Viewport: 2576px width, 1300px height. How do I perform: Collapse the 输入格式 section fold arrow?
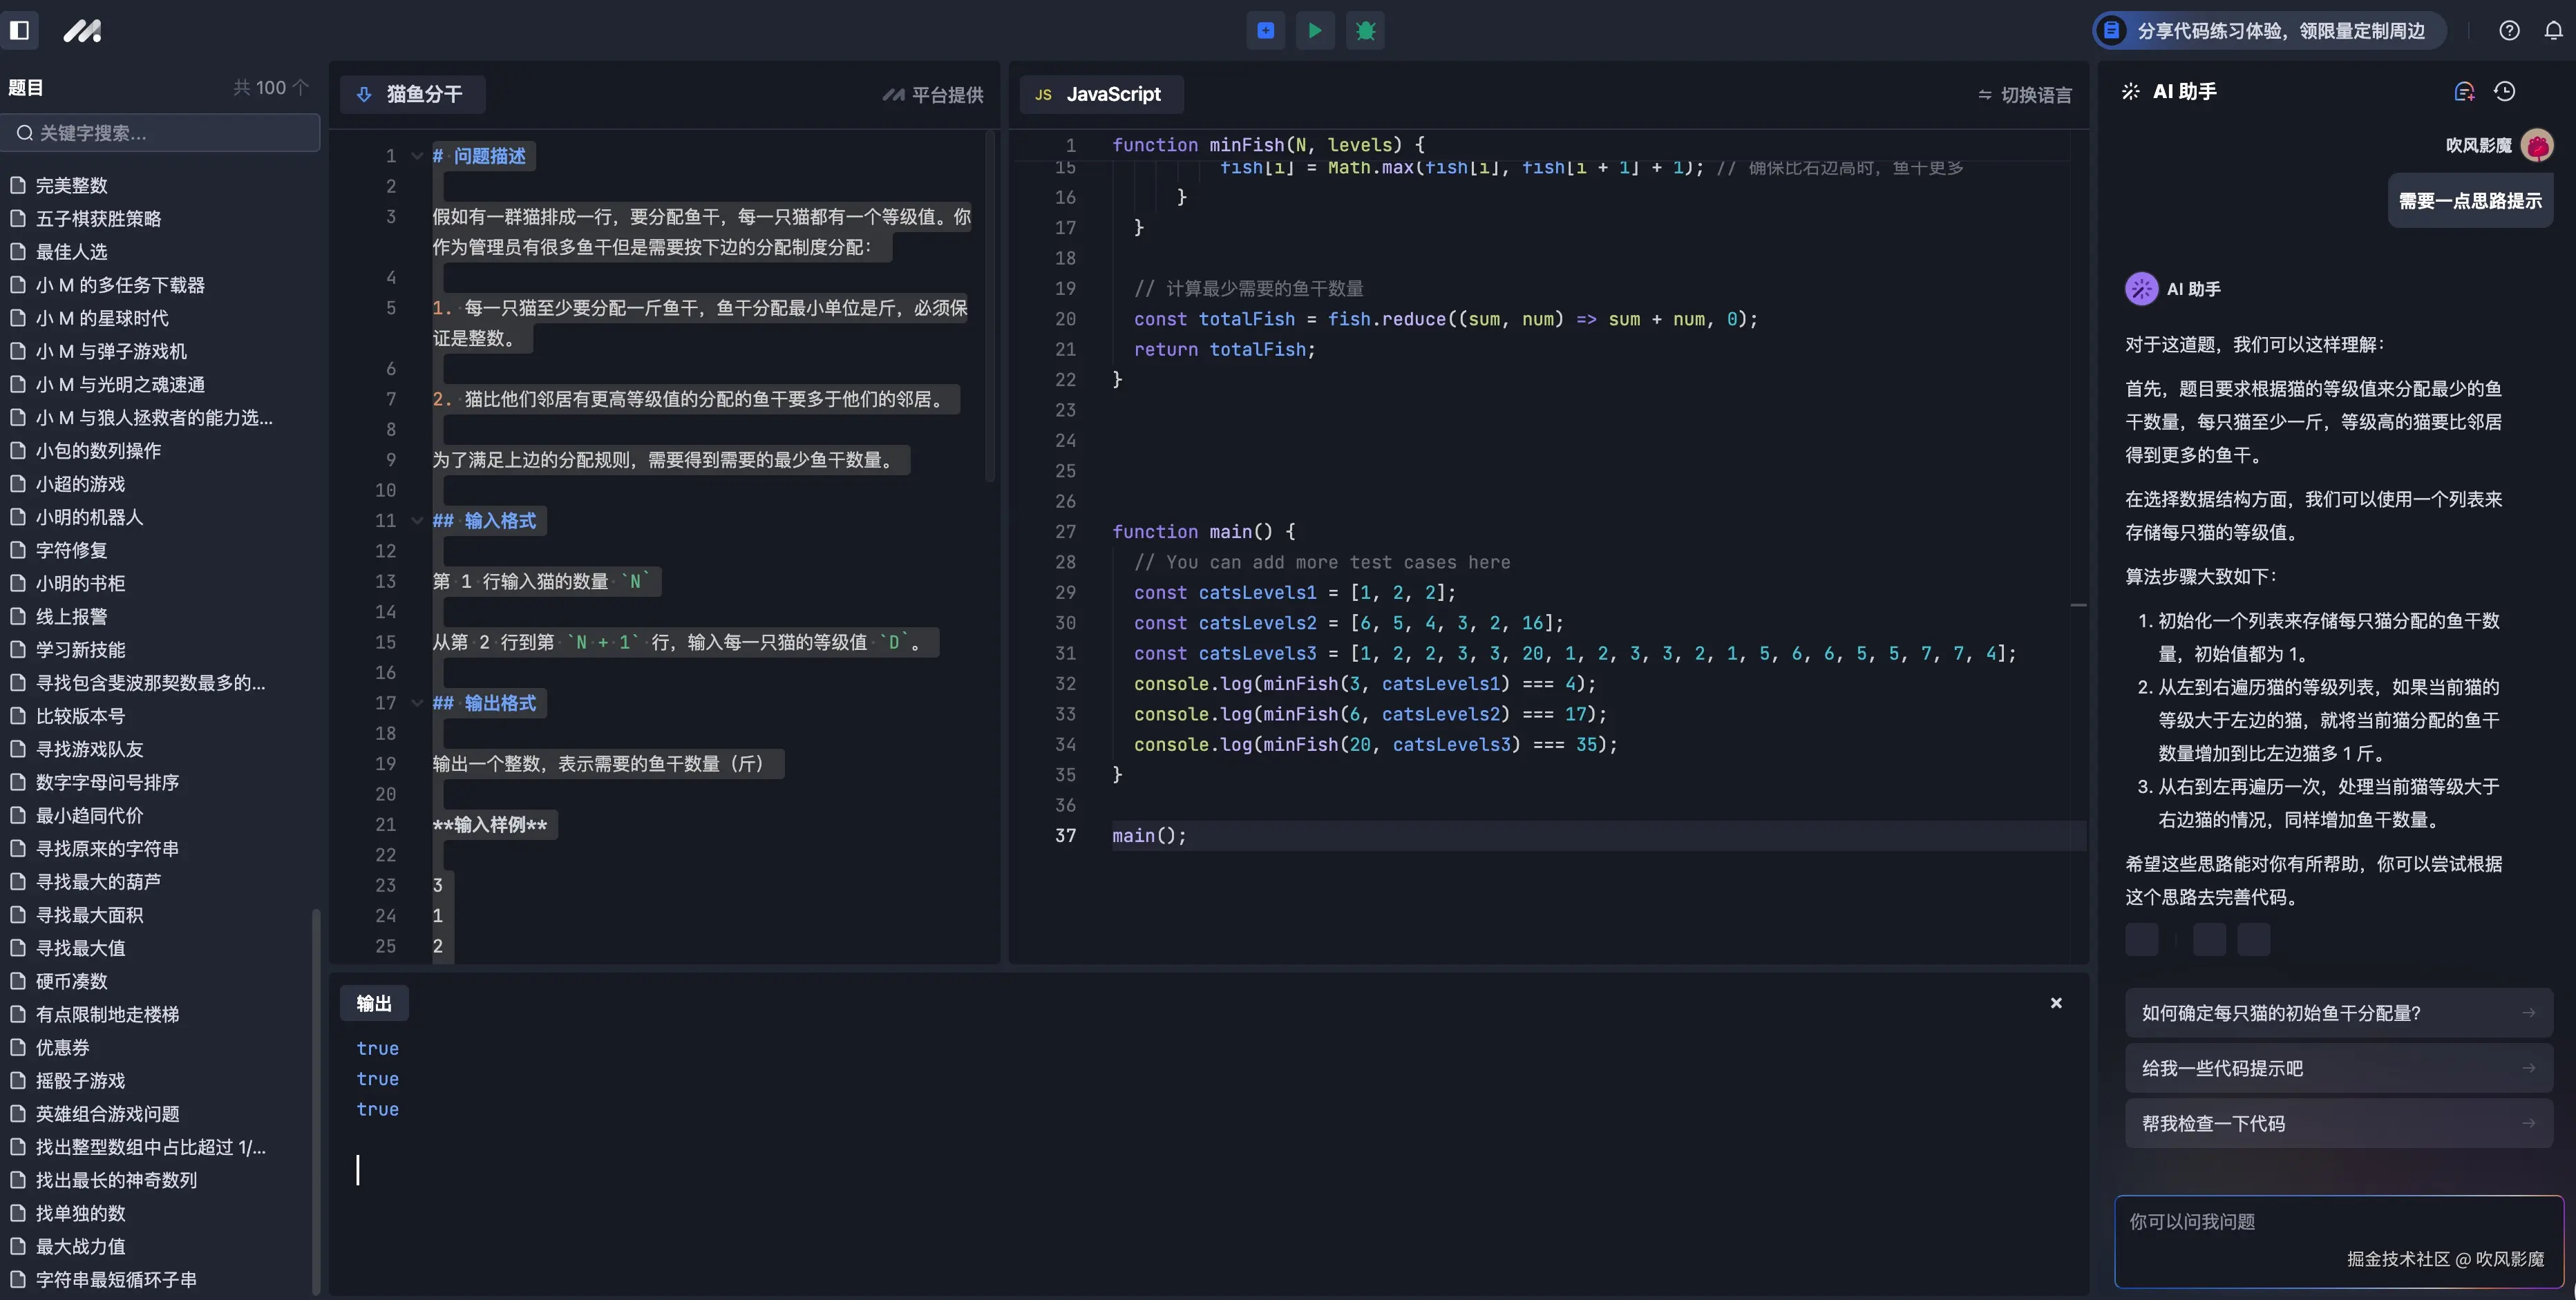point(417,521)
